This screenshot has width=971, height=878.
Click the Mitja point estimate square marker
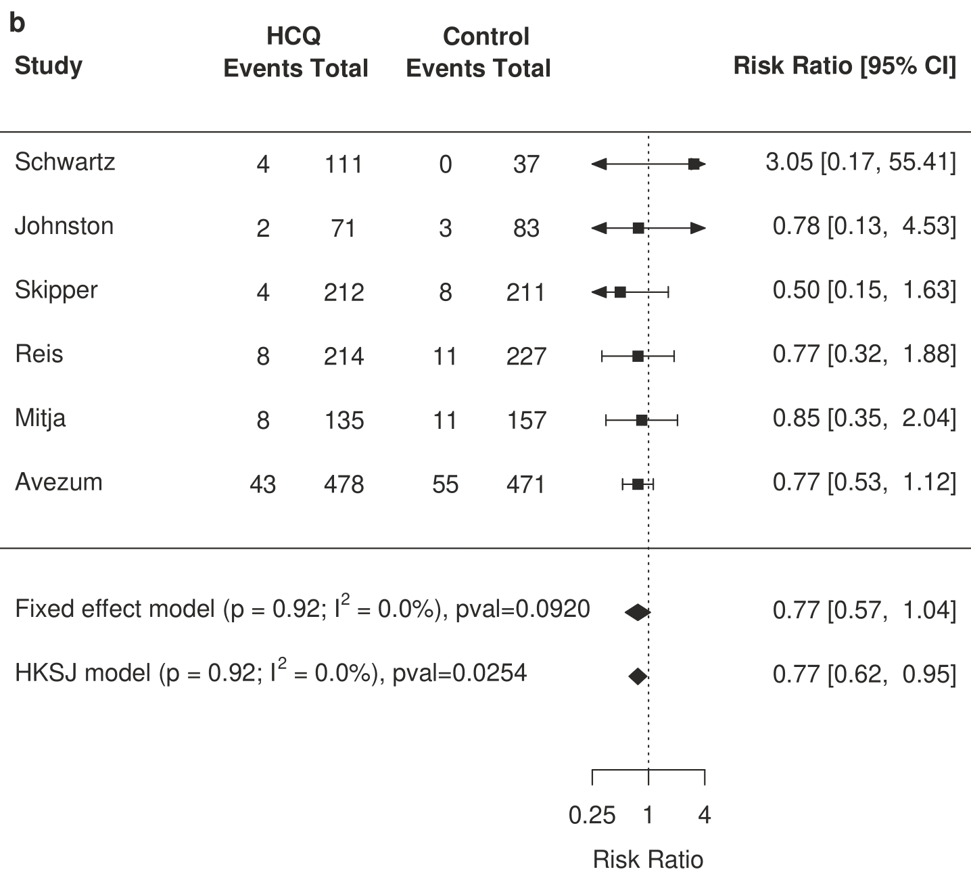pyautogui.click(x=642, y=420)
